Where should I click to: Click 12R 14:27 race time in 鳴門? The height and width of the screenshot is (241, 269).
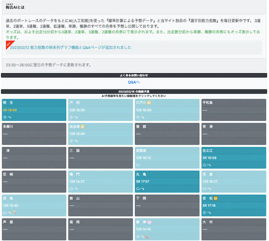point(77,182)
